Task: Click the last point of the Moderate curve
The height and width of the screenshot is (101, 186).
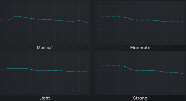Action: click(182, 22)
